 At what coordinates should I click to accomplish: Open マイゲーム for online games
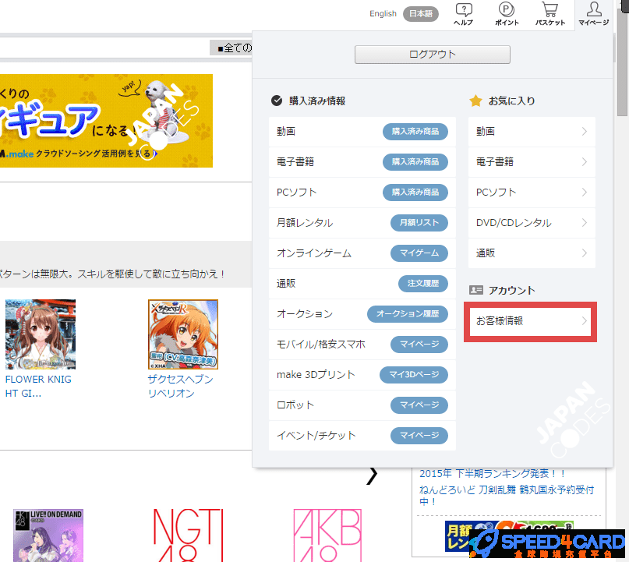pyautogui.click(x=419, y=253)
